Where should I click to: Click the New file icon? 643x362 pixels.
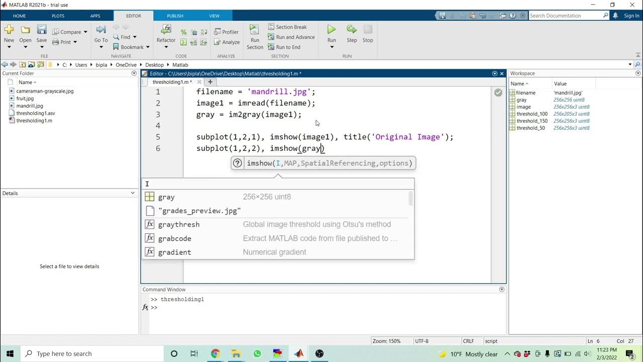click(x=9, y=30)
